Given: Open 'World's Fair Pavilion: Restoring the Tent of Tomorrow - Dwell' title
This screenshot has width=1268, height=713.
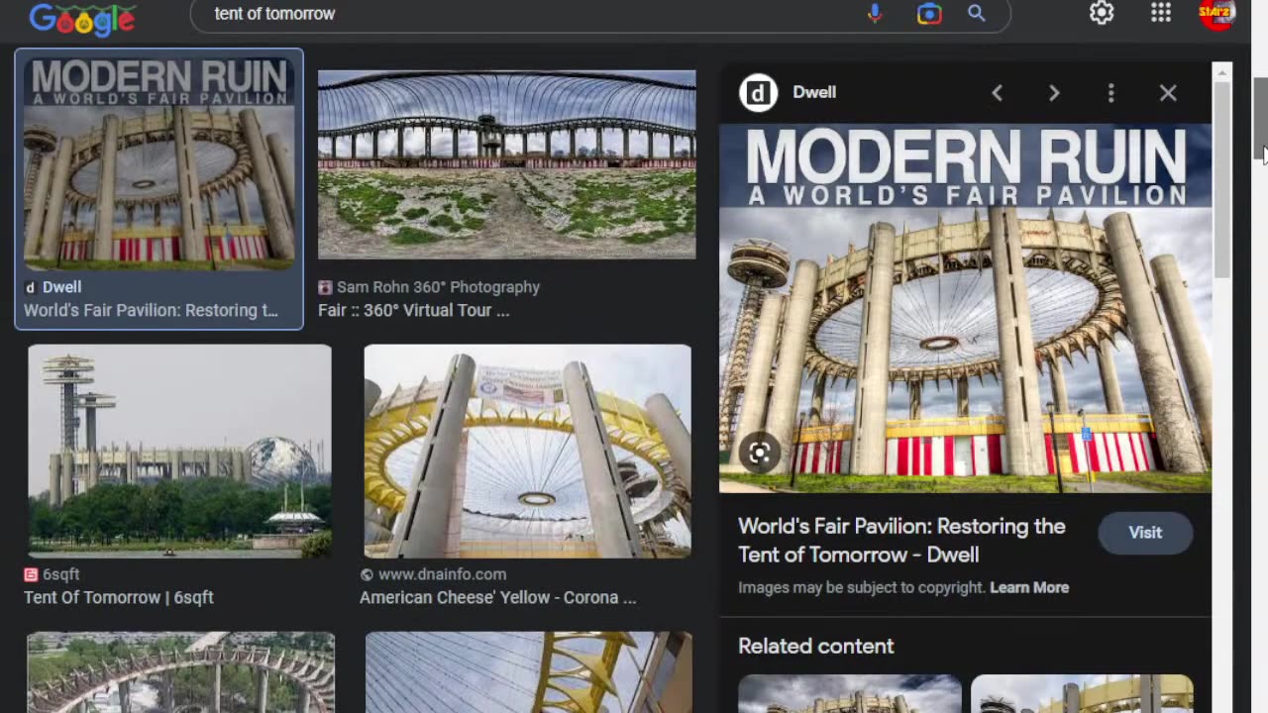Looking at the screenshot, I should [x=901, y=541].
